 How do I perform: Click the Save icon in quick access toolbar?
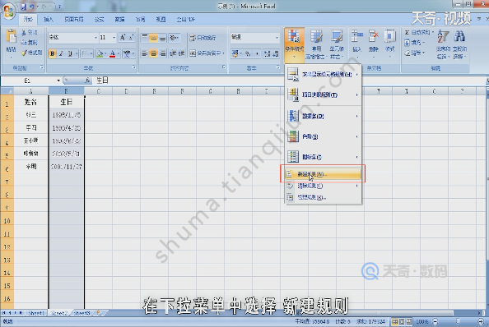tap(23, 7)
